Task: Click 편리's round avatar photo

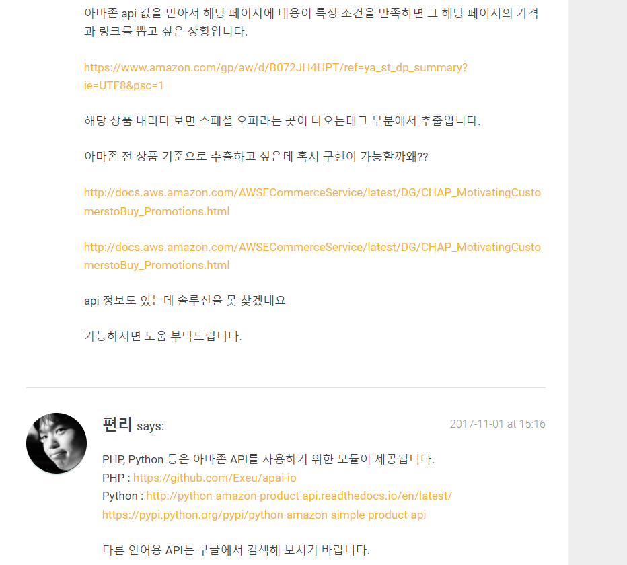Action: [x=57, y=443]
